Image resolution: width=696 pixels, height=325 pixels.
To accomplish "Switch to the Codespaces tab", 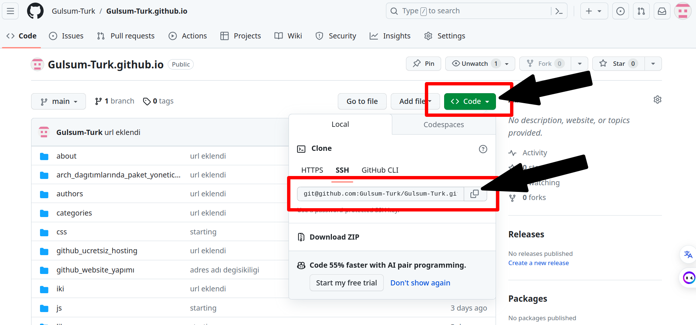I will (x=444, y=125).
